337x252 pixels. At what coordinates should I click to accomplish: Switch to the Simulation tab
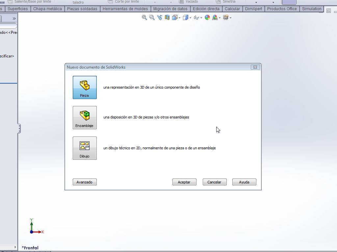(312, 9)
